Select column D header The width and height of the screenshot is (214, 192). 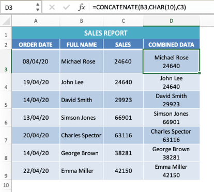click(171, 21)
